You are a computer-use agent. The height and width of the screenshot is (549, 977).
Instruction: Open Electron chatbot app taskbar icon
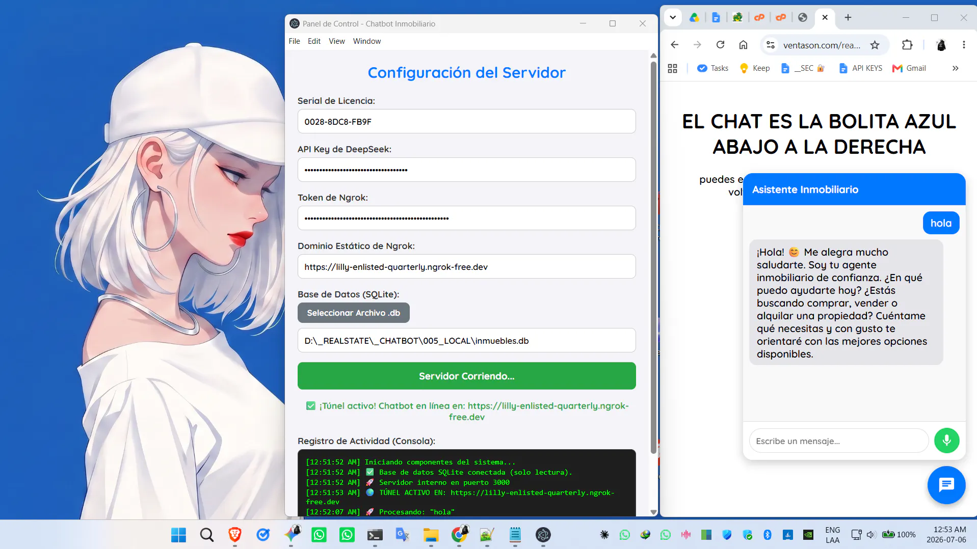click(543, 535)
